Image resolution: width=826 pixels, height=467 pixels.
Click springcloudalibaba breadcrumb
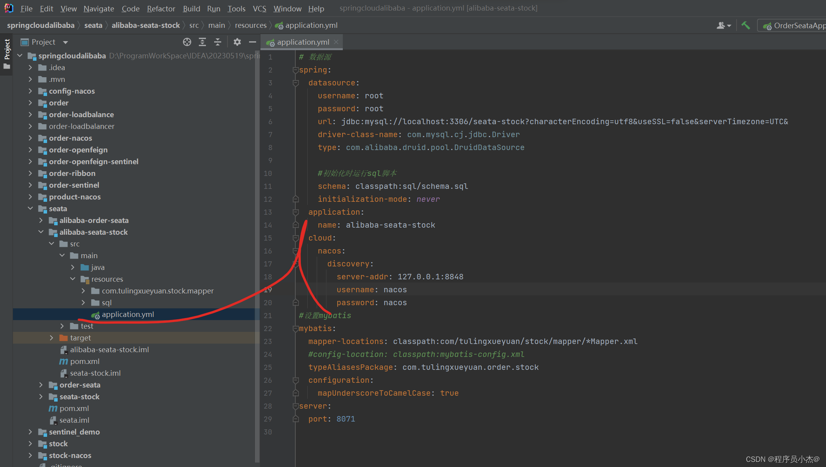click(x=41, y=25)
